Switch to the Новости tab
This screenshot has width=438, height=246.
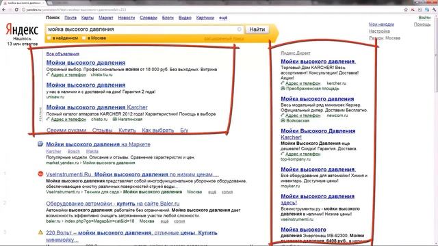[126, 18]
